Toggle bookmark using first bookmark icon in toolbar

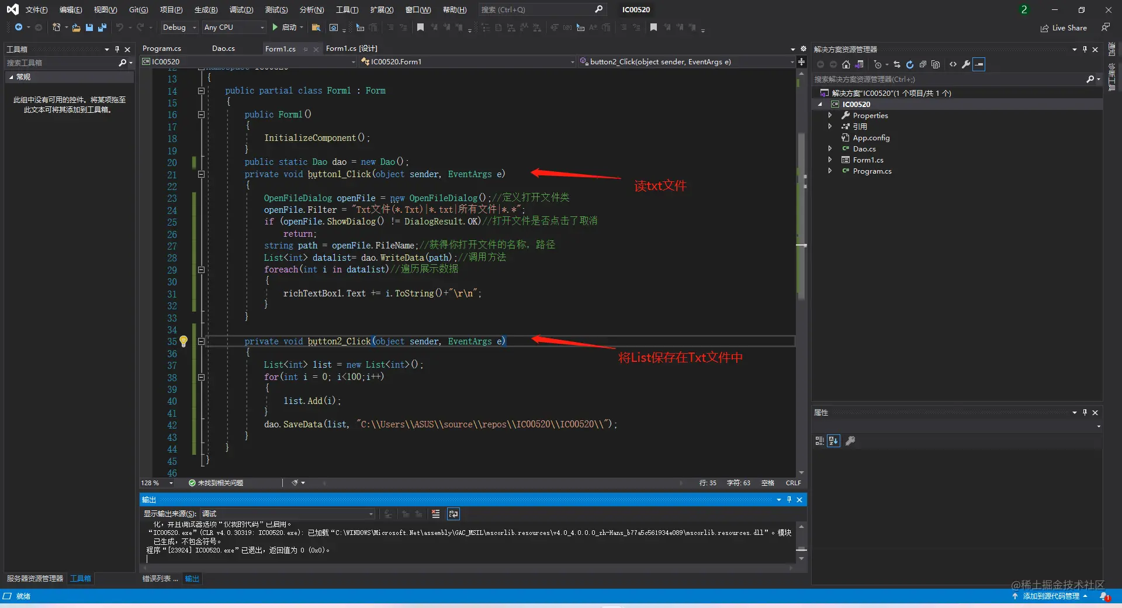coord(420,27)
